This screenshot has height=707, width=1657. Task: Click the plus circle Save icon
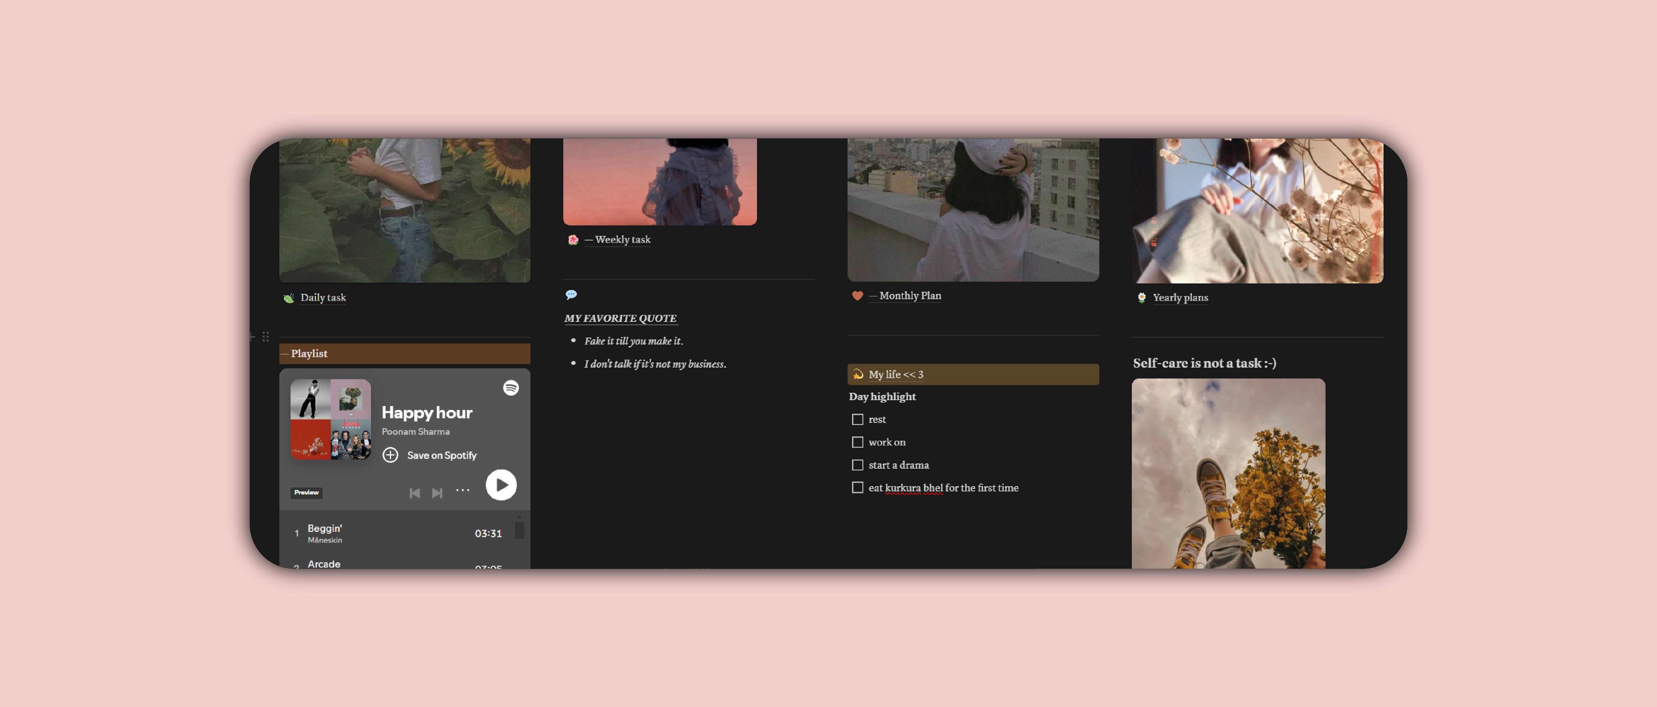click(x=391, y=455)
